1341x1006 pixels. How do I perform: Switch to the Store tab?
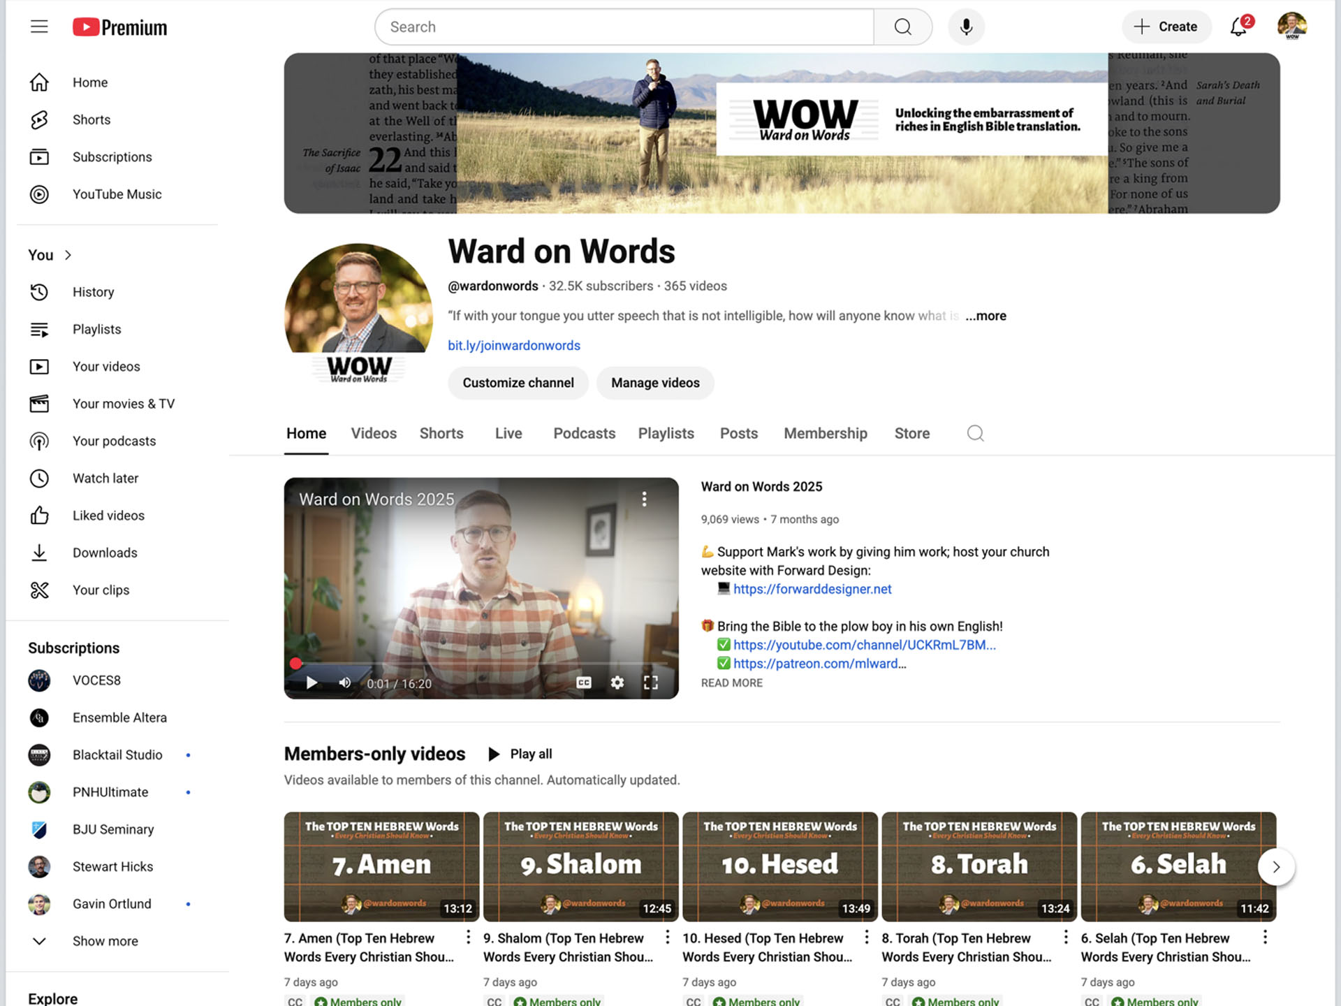coord(912,433)
